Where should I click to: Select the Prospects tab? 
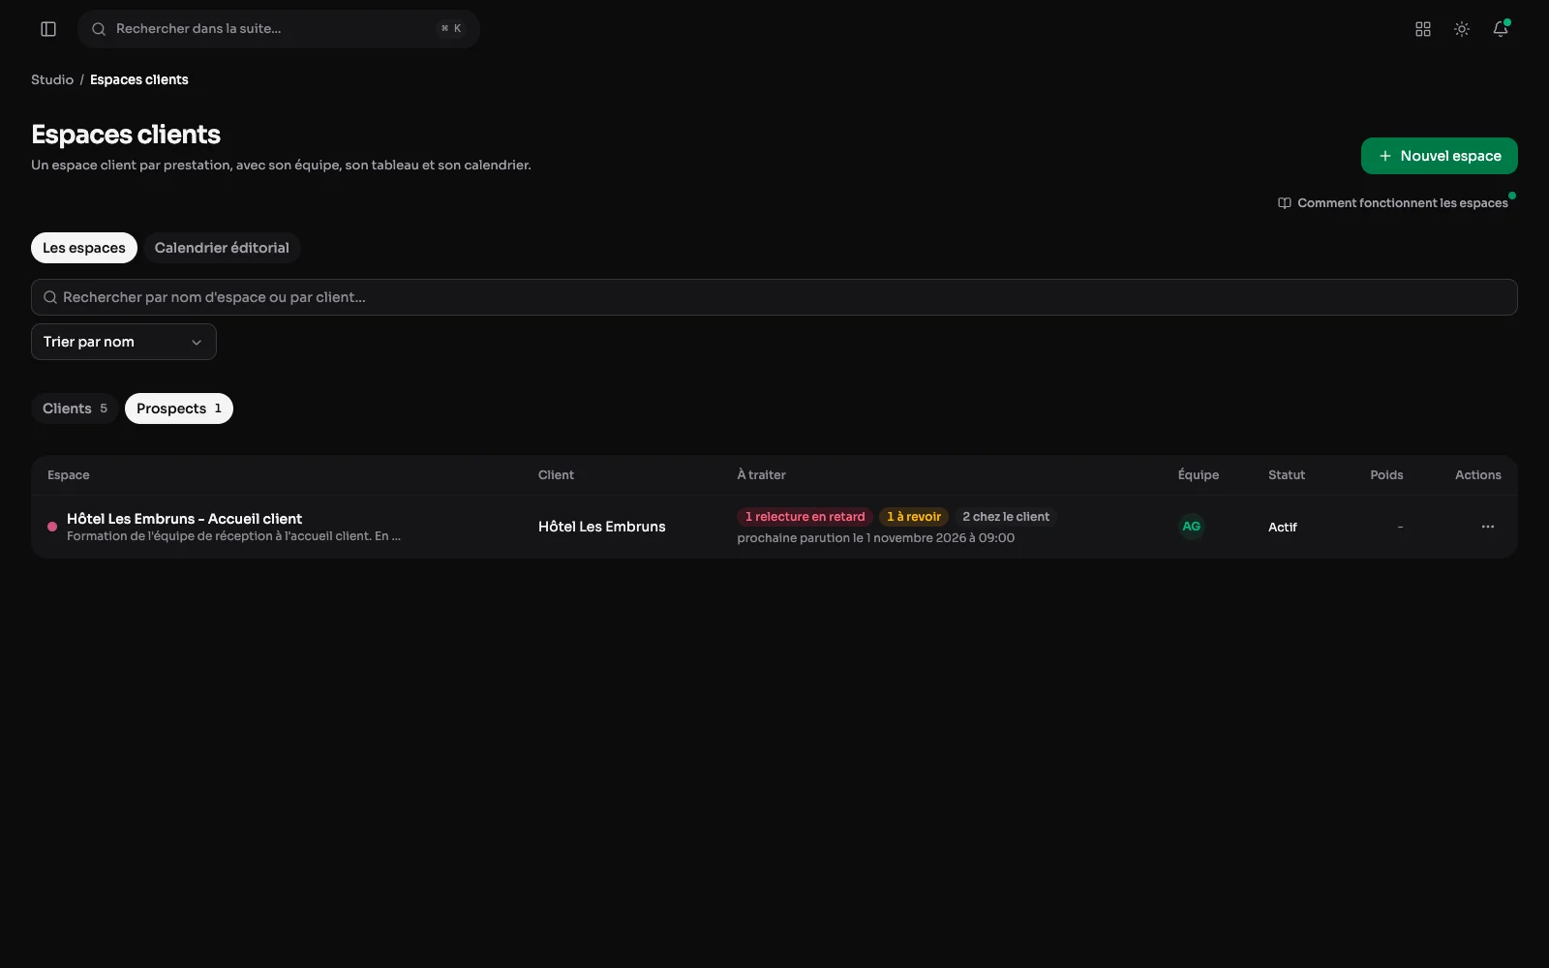click(179, 408)
